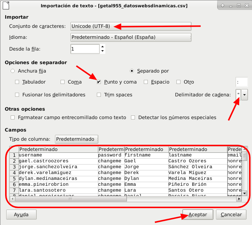Confirm import with the Aceptar button
The image size is (252, 225).
pyautogui.click(x=198, y=215)
